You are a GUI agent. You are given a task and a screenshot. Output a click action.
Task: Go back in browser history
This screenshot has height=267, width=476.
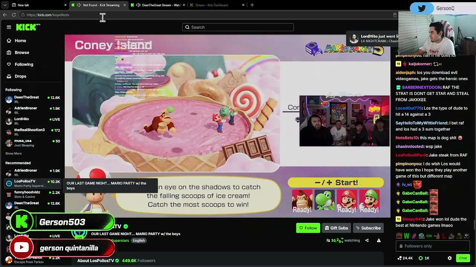tap(5, 15)
